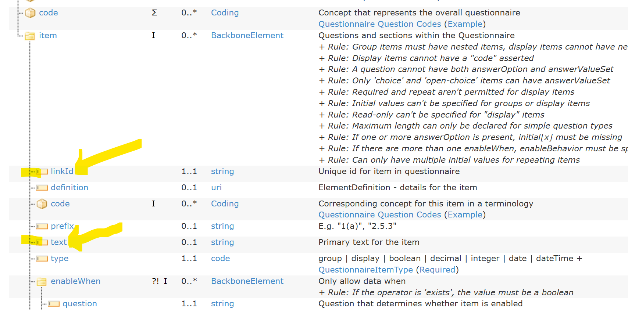Open the enableWhen element link
The width and height of the screenshot is (628, 310).
click(75, 281)
